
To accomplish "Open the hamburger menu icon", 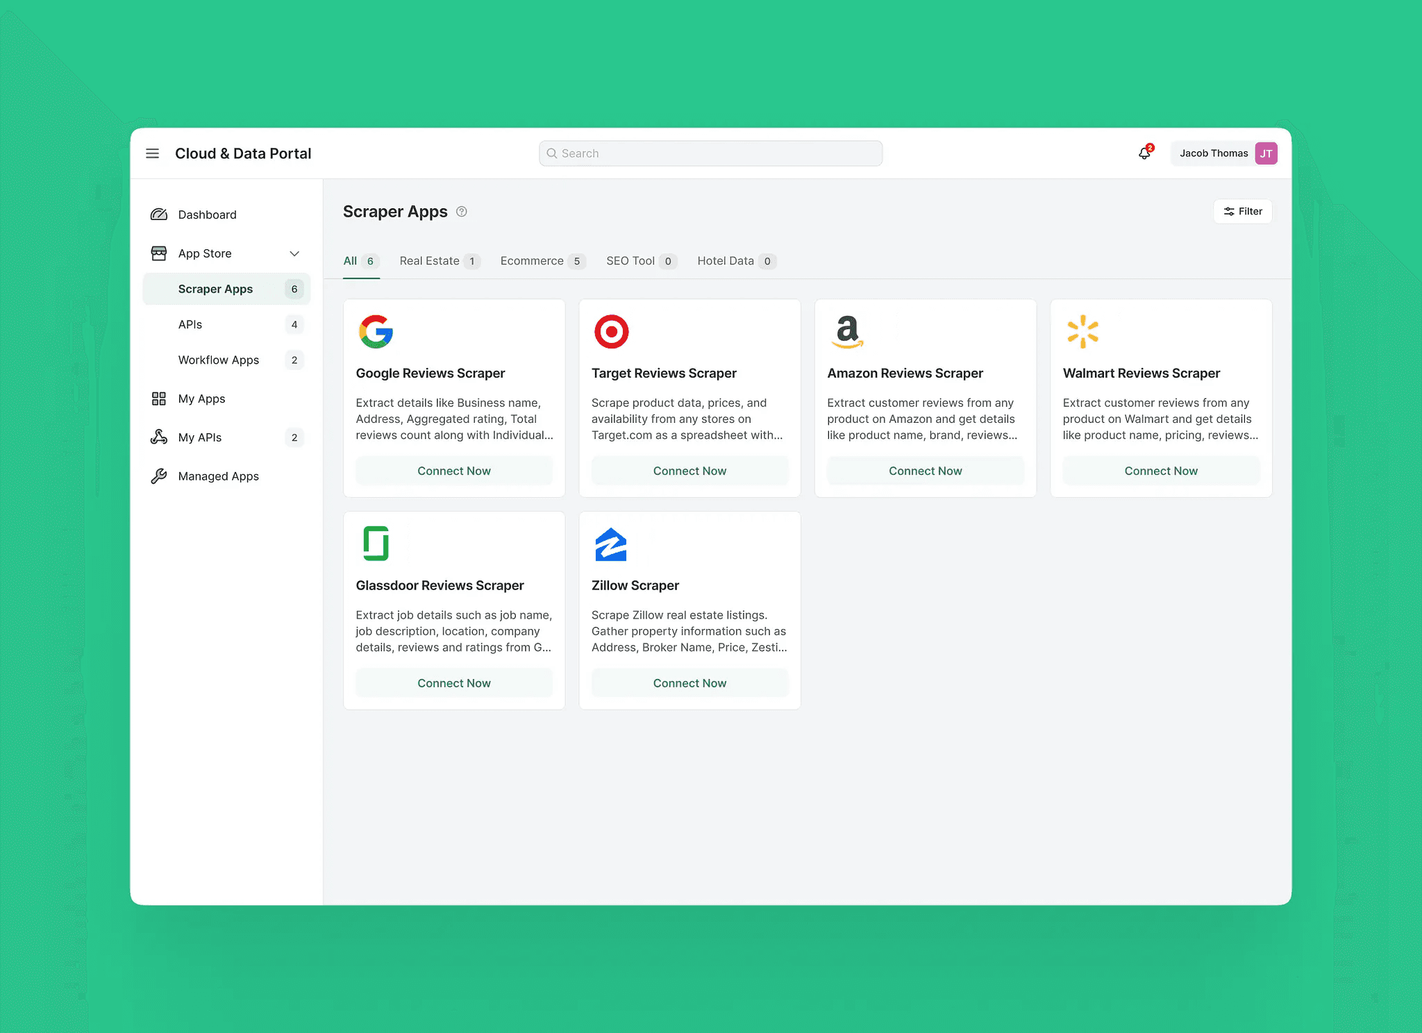I will (x=152, y=153).
